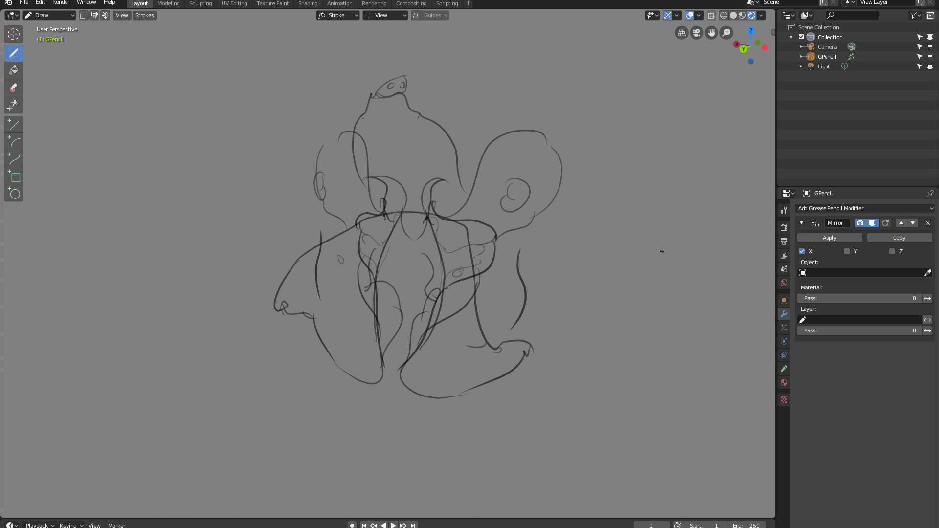Select the Arc primitive tool
This screenshot has width=939, height=528.
click(14, 142)
